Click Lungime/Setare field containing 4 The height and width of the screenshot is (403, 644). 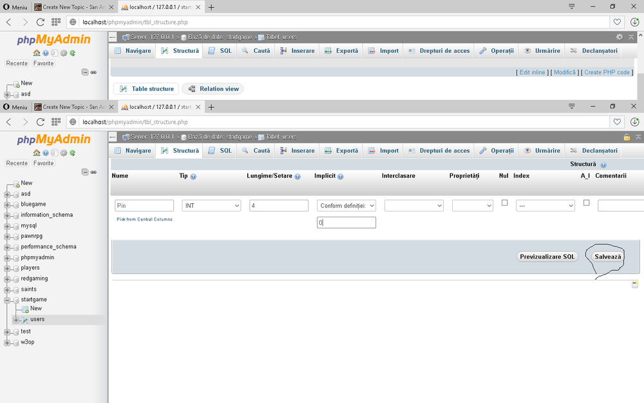279,206
